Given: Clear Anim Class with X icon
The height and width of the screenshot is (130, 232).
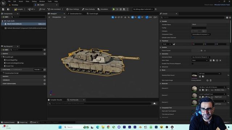Looking at the screenshot, I should point(220,60).
